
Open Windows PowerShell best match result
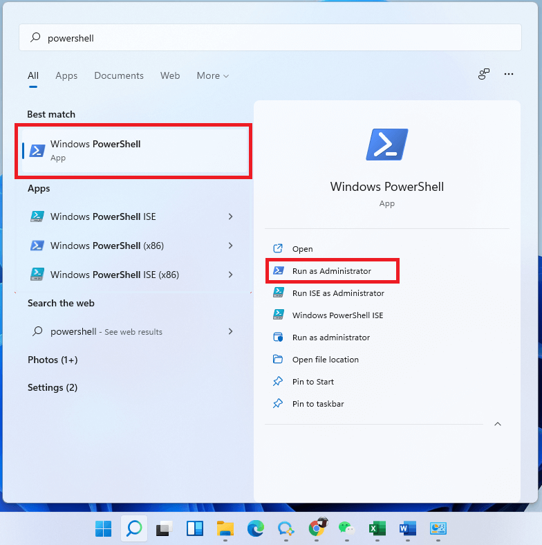[133, 150]
